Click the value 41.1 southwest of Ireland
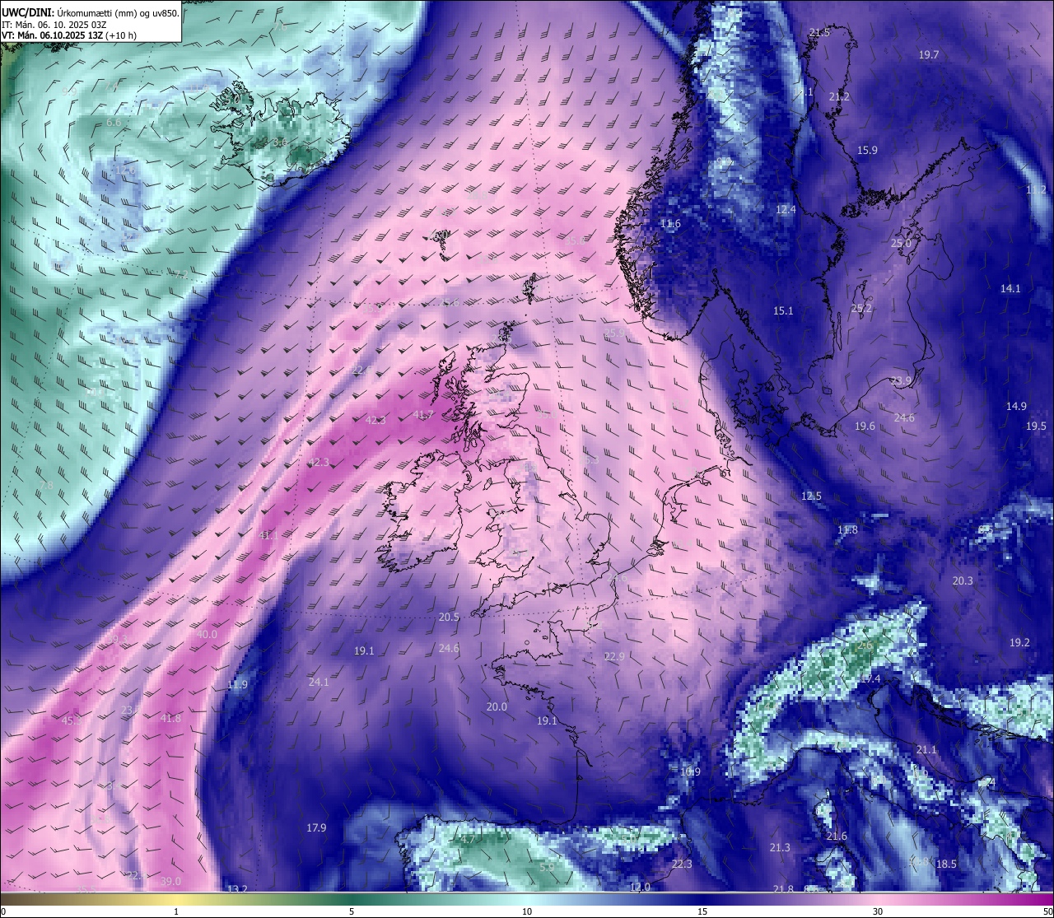This screenshot has width=1054, height=918. pos(268,535)
